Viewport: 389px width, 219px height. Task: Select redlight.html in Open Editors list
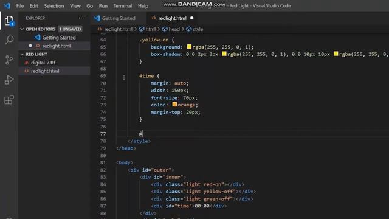click(57, 46)
